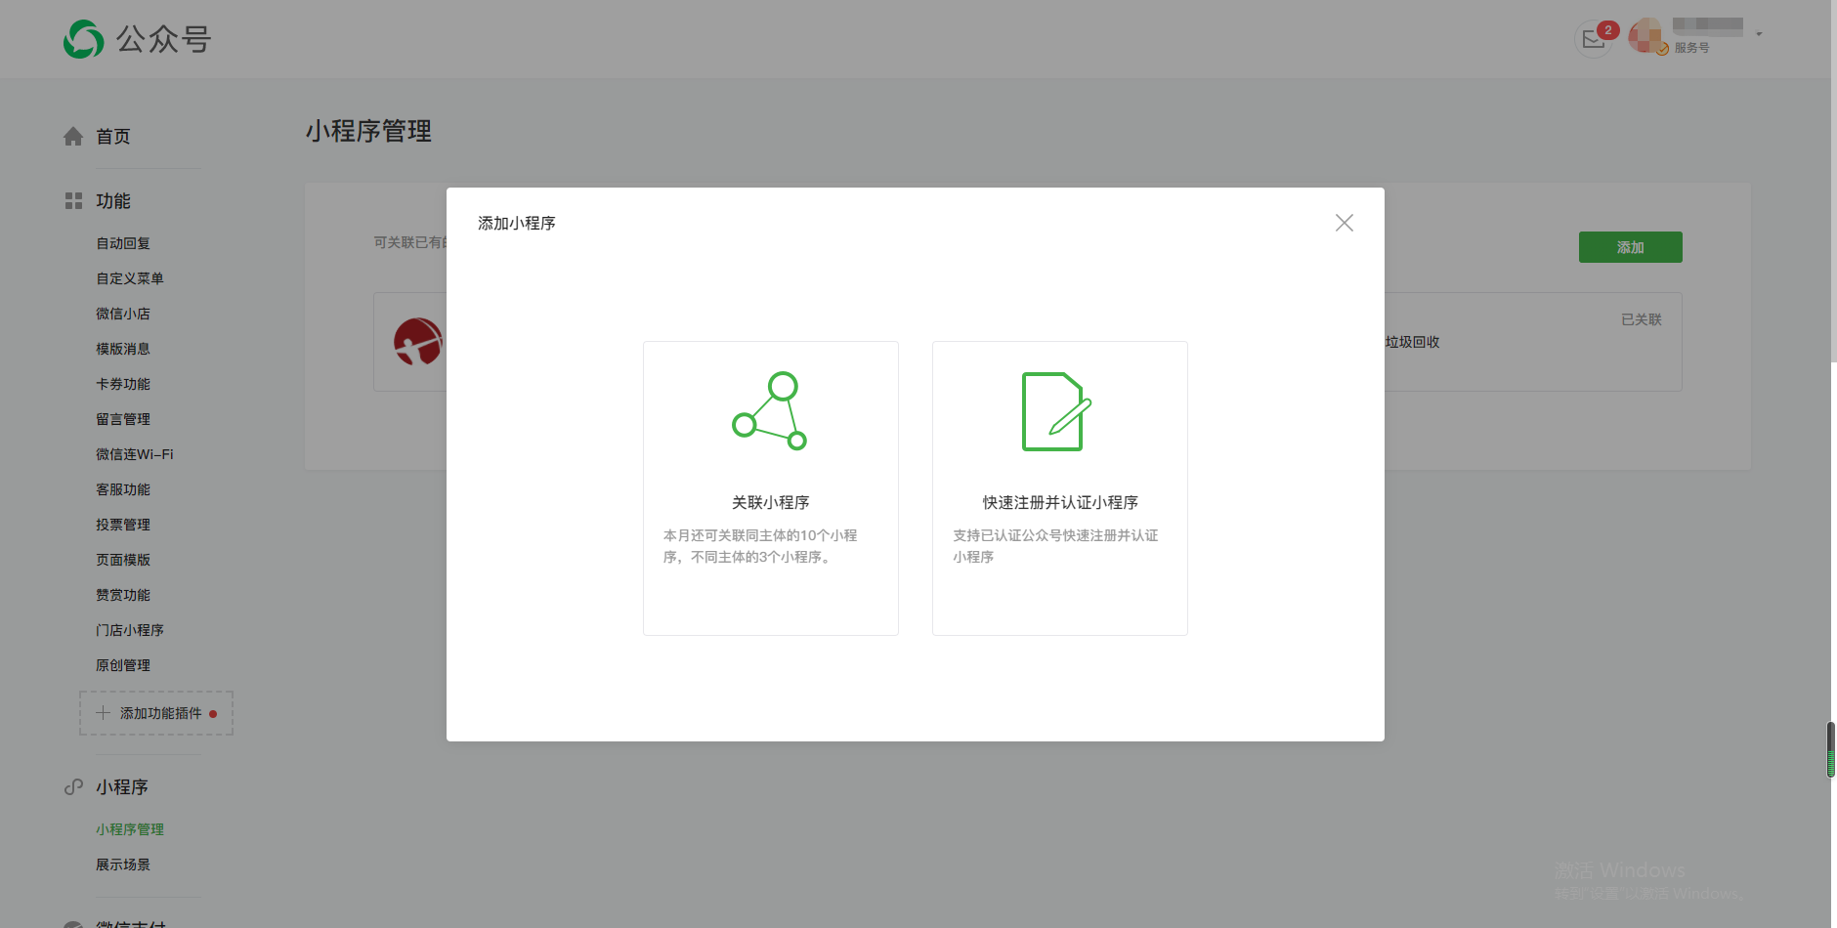
Task: Click the green 添加 button
Action: click(x=1630, y=247)
